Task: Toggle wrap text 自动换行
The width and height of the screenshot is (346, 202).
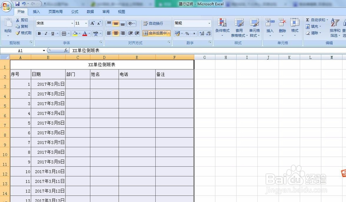Action: click(154, 24)
